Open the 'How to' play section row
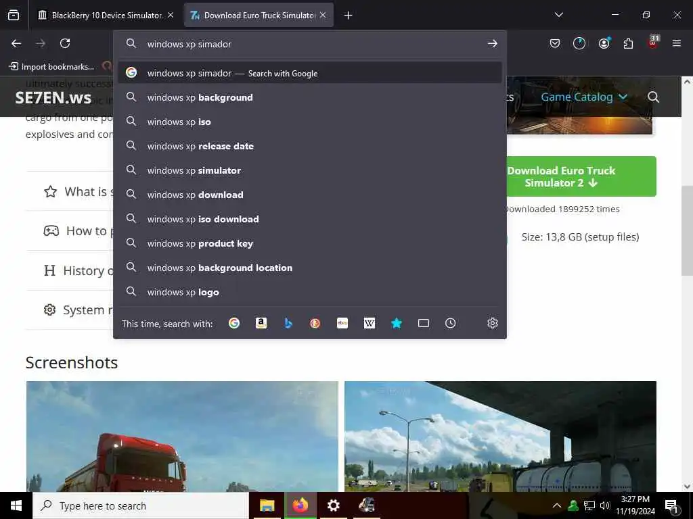 click(x=70, y=231)
